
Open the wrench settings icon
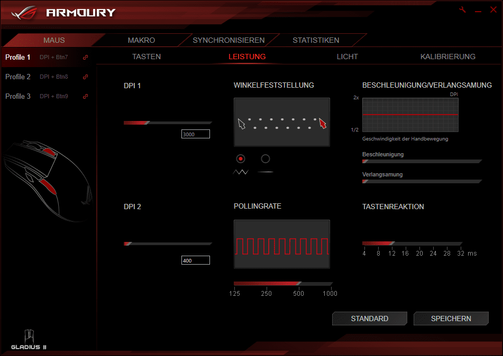(x=462, y=10)
